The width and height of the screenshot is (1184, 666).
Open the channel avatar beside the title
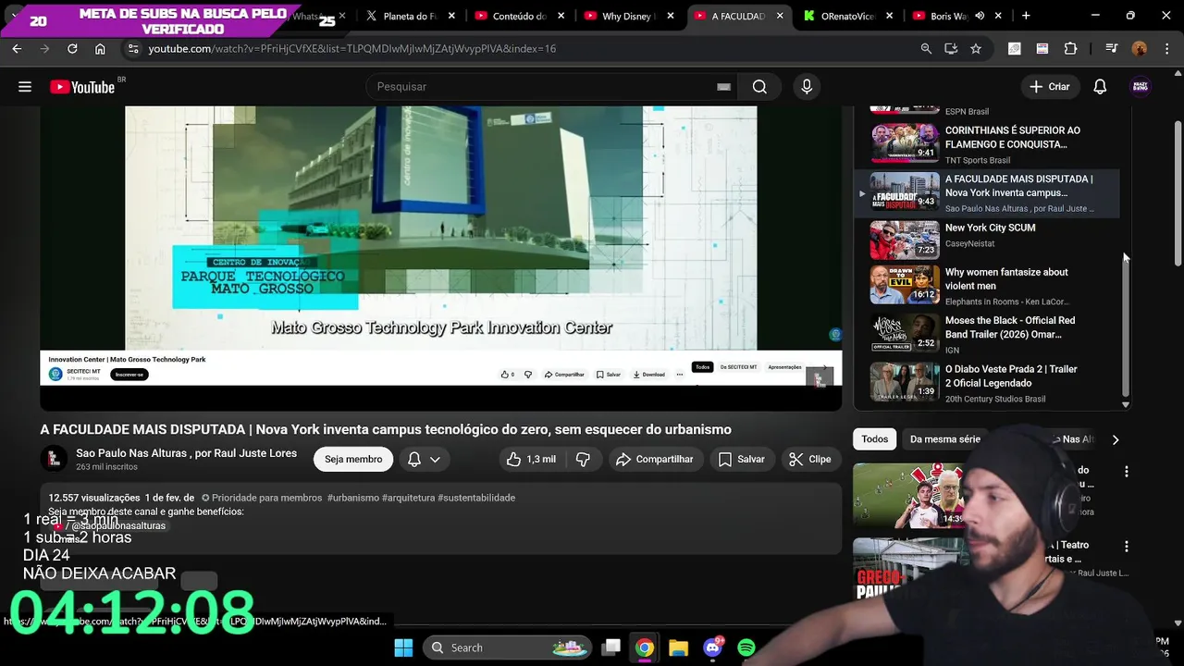coord(54,459)
